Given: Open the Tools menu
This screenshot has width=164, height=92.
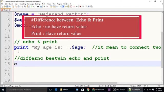Looking at the screenshot, I should coord(44,4).
